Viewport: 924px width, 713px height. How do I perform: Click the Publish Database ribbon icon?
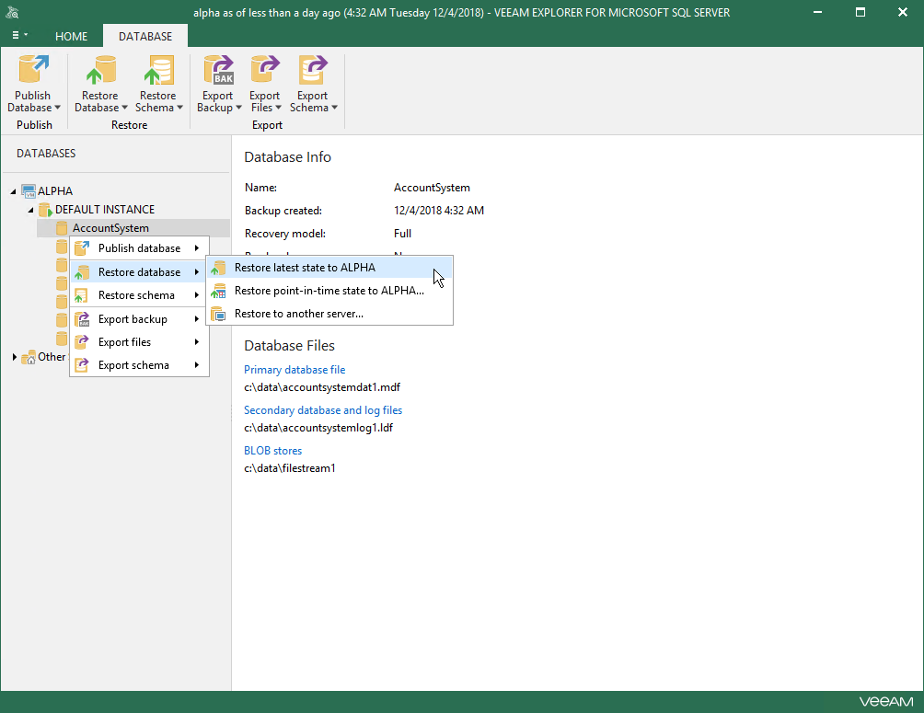[33, 70]
